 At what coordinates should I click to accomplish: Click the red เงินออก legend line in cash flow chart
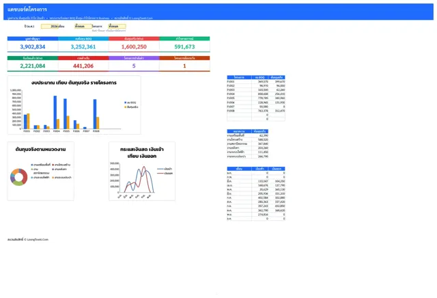tap(160, 174)
